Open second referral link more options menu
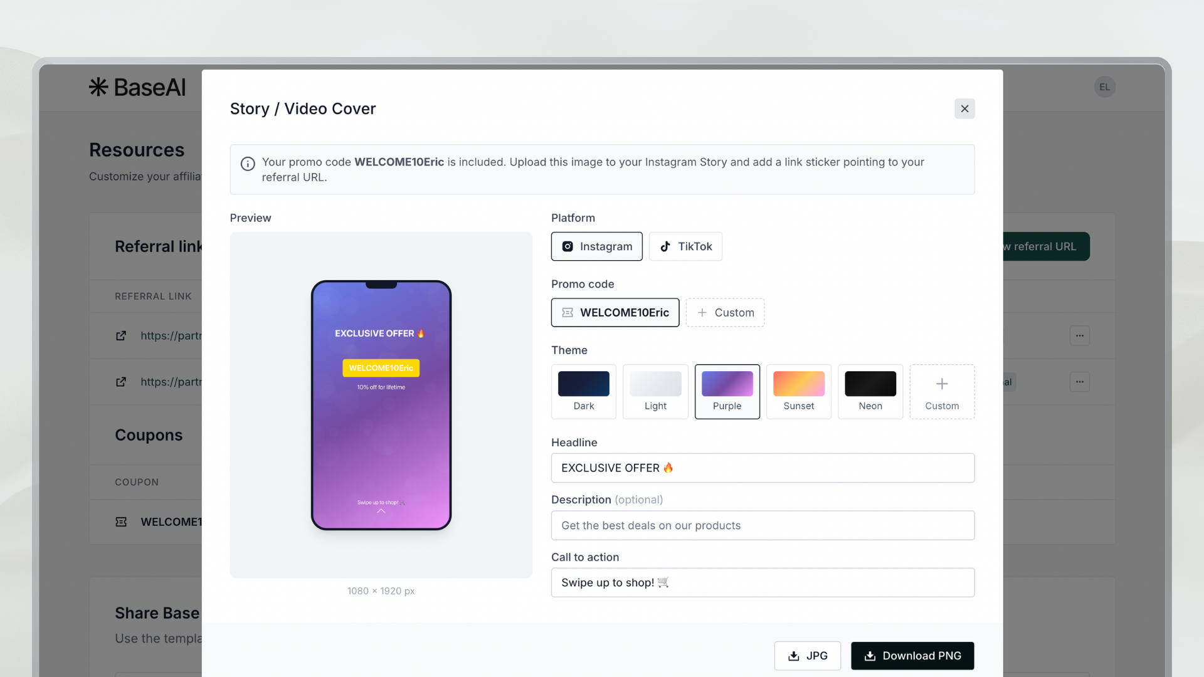The height and width of the screenshot is (677, 1204). [x=1079, y=382]
